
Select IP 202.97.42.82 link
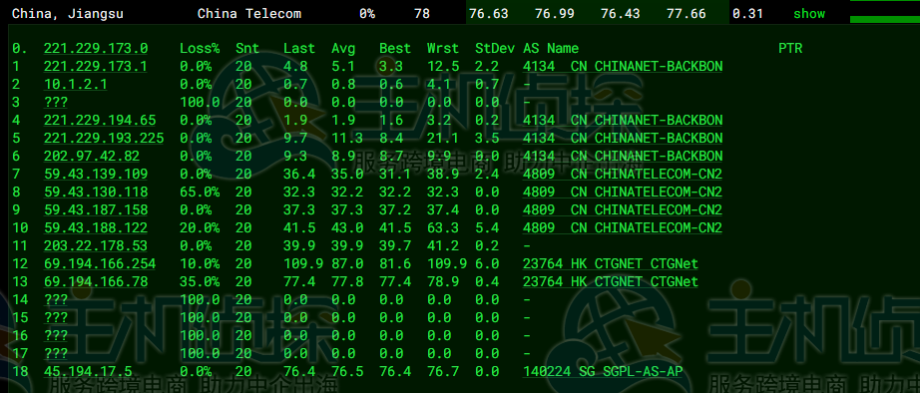click(x=92, y=156)
